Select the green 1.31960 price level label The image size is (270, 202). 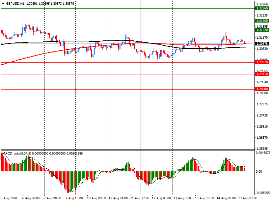point(262,21)
